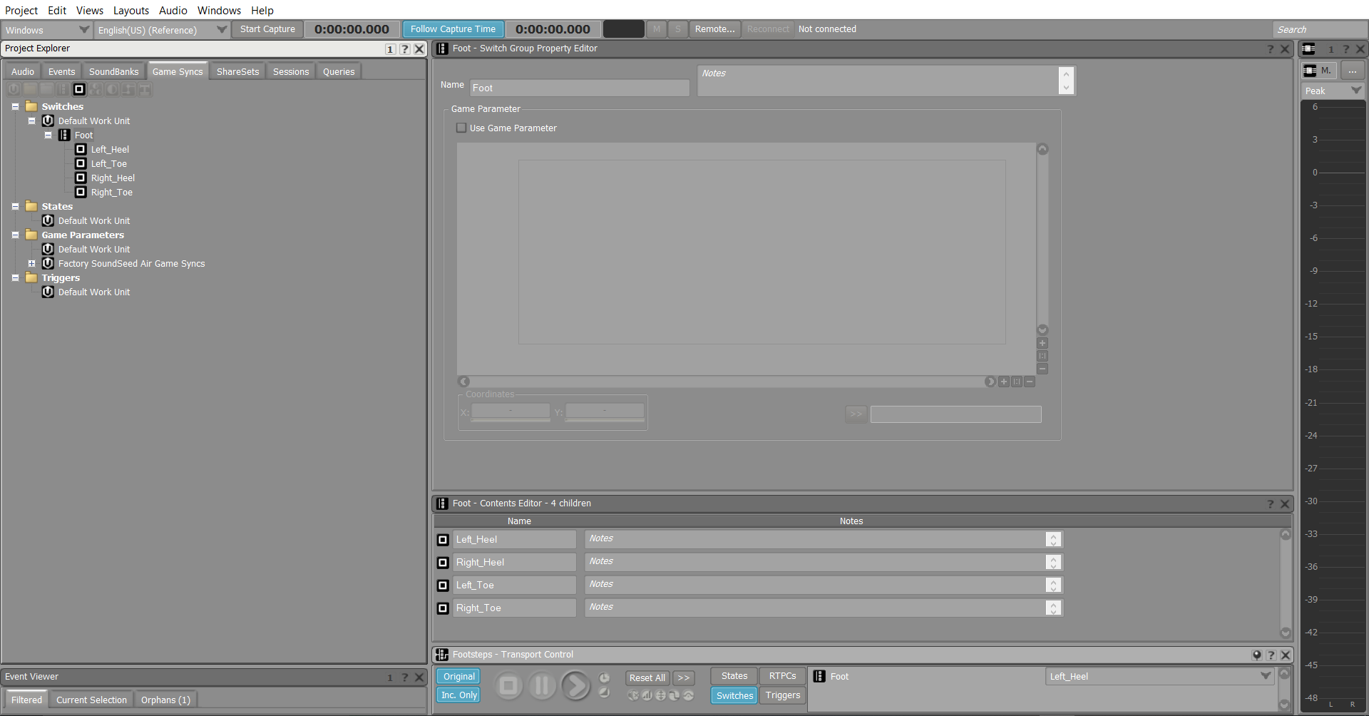Switch to the ShareSets tab

tap(238, 71)
